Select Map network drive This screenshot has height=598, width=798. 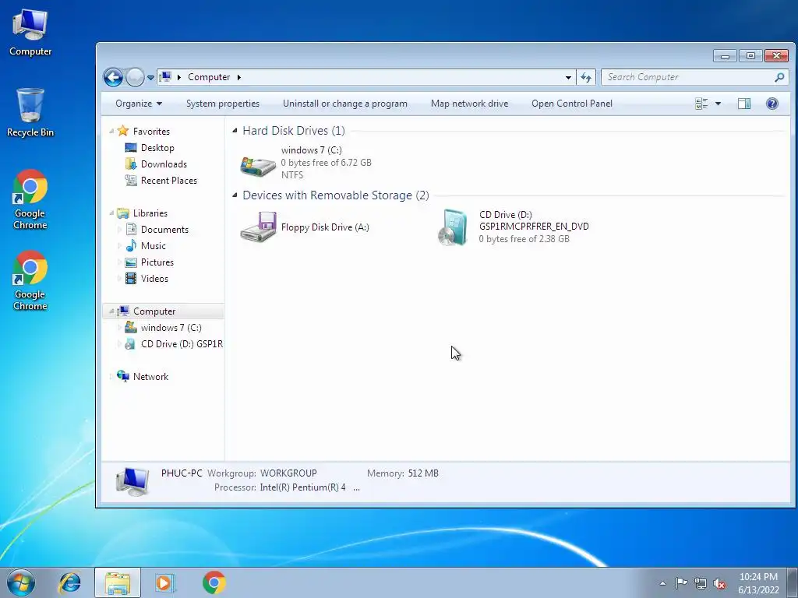click(x=469, y=104)
